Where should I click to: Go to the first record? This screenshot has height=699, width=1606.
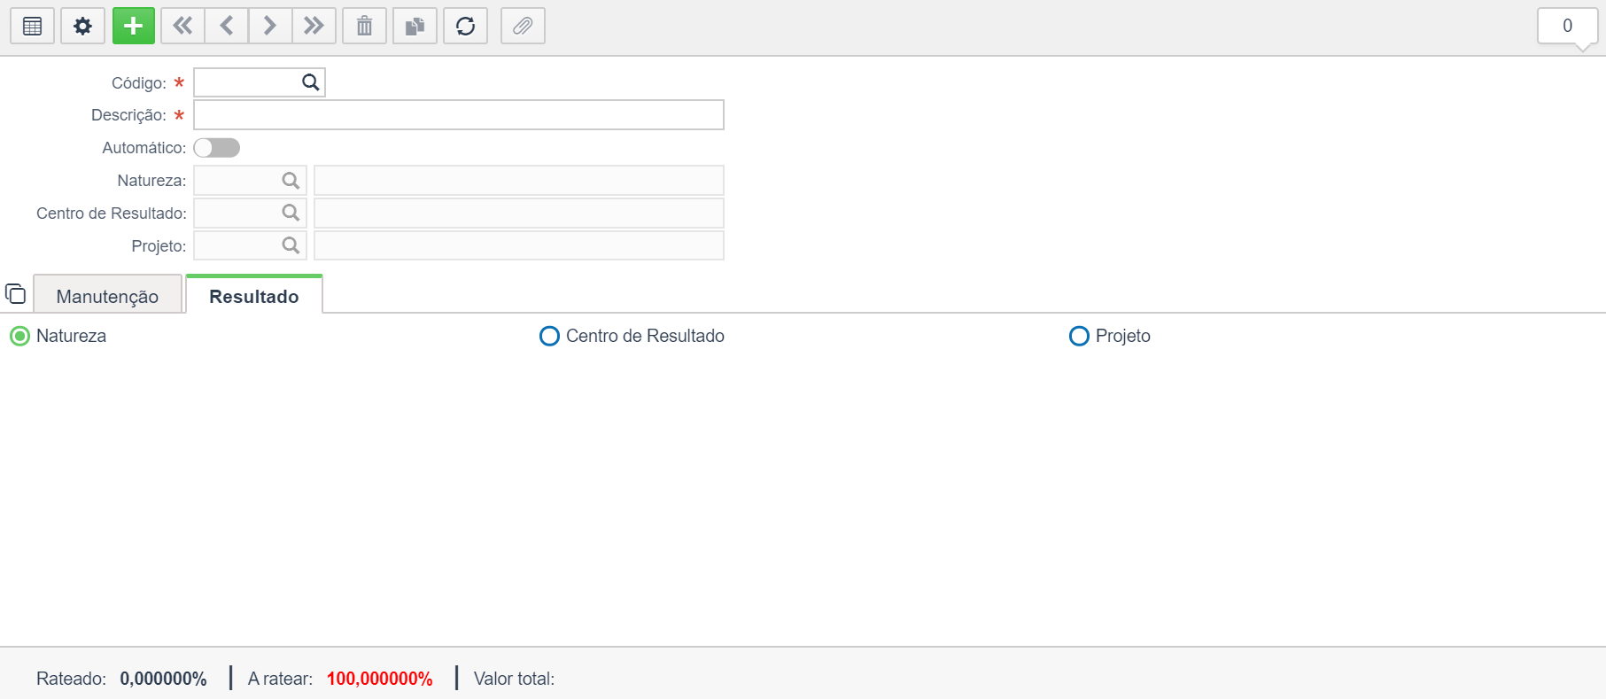pyautogui.click(x=182, y=26)
